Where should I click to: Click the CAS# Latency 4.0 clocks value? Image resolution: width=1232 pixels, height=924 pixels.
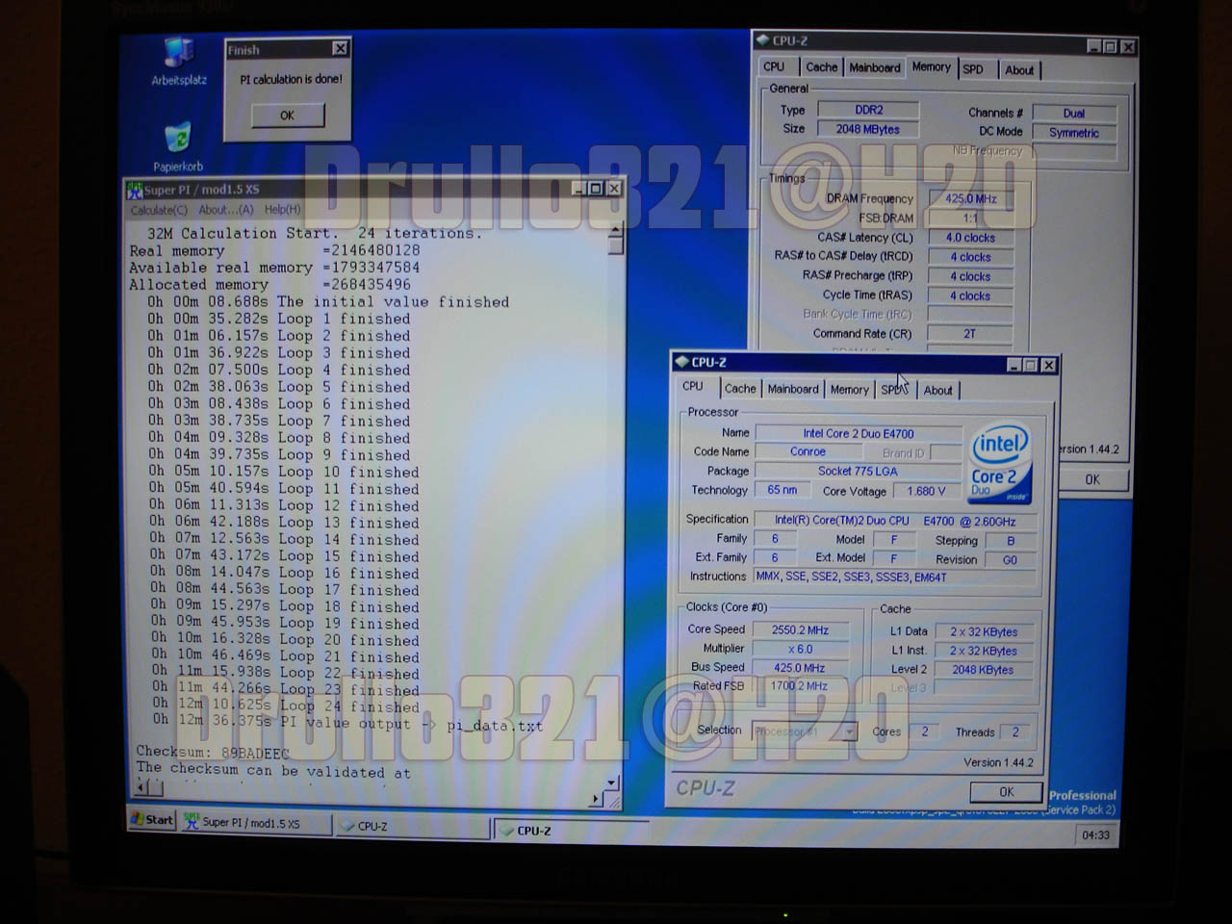[970, 238]
